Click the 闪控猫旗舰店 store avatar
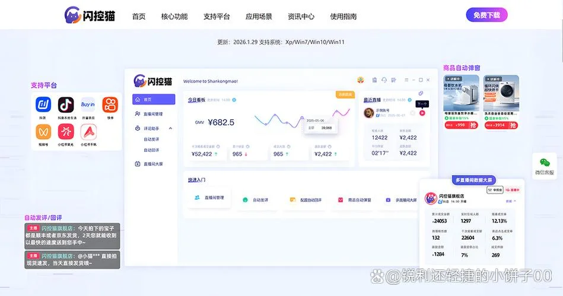The height and width of the screenshot is (296, 563). click(431, 198)
